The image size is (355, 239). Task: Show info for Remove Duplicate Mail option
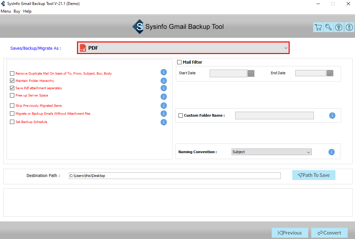coord(164,72)
